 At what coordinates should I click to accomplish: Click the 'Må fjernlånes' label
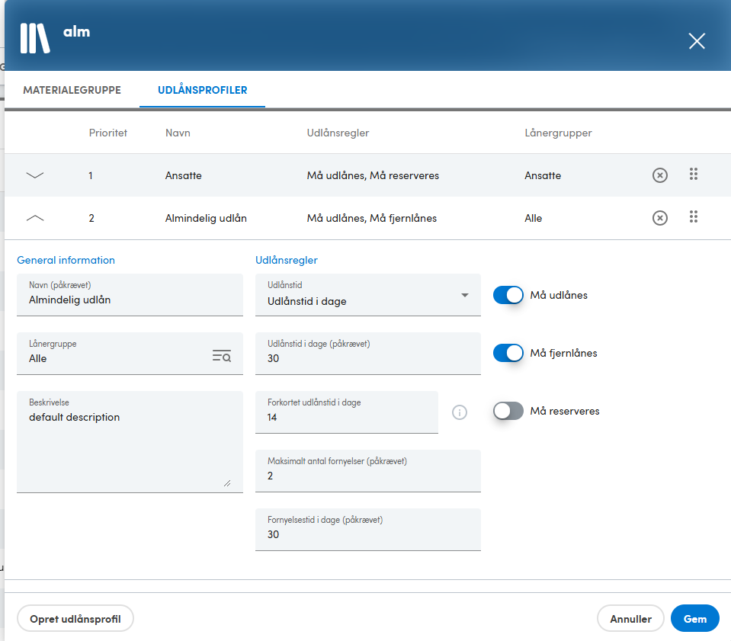point(563,353)
